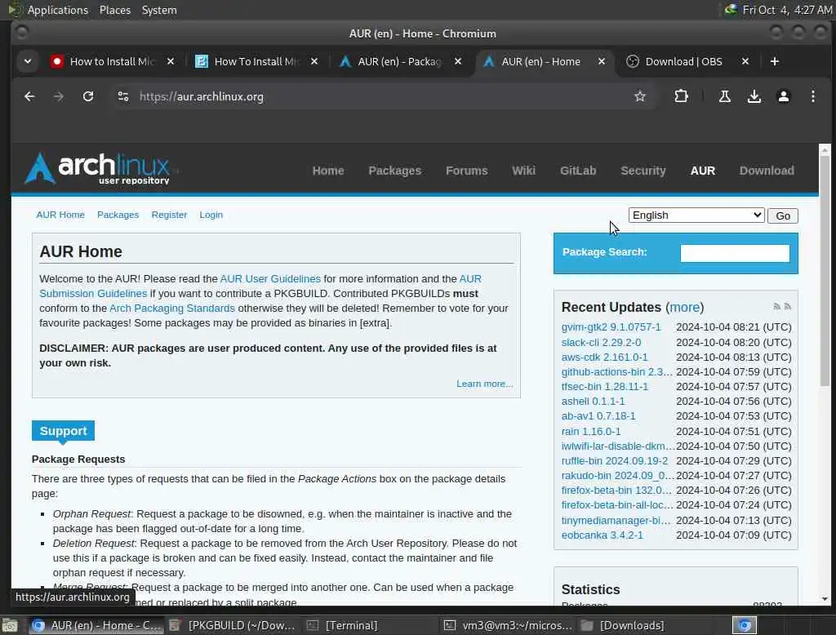
Task: Open the Extensions puzzle icon
Action: pos(681,96)
